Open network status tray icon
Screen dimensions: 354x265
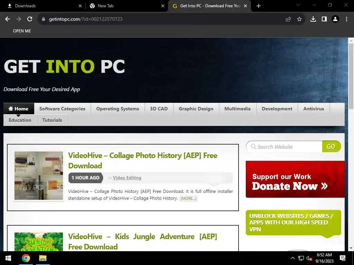pyautogui.click(x=301, y=258)
